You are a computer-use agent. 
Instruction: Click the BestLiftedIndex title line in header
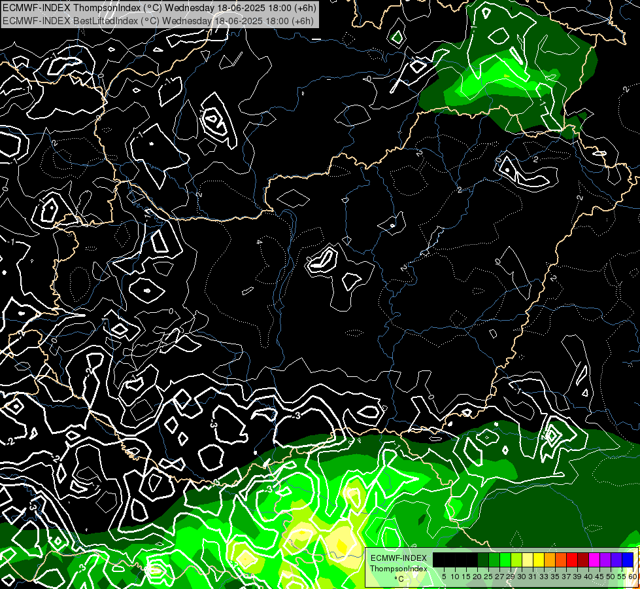pos(158,20)
